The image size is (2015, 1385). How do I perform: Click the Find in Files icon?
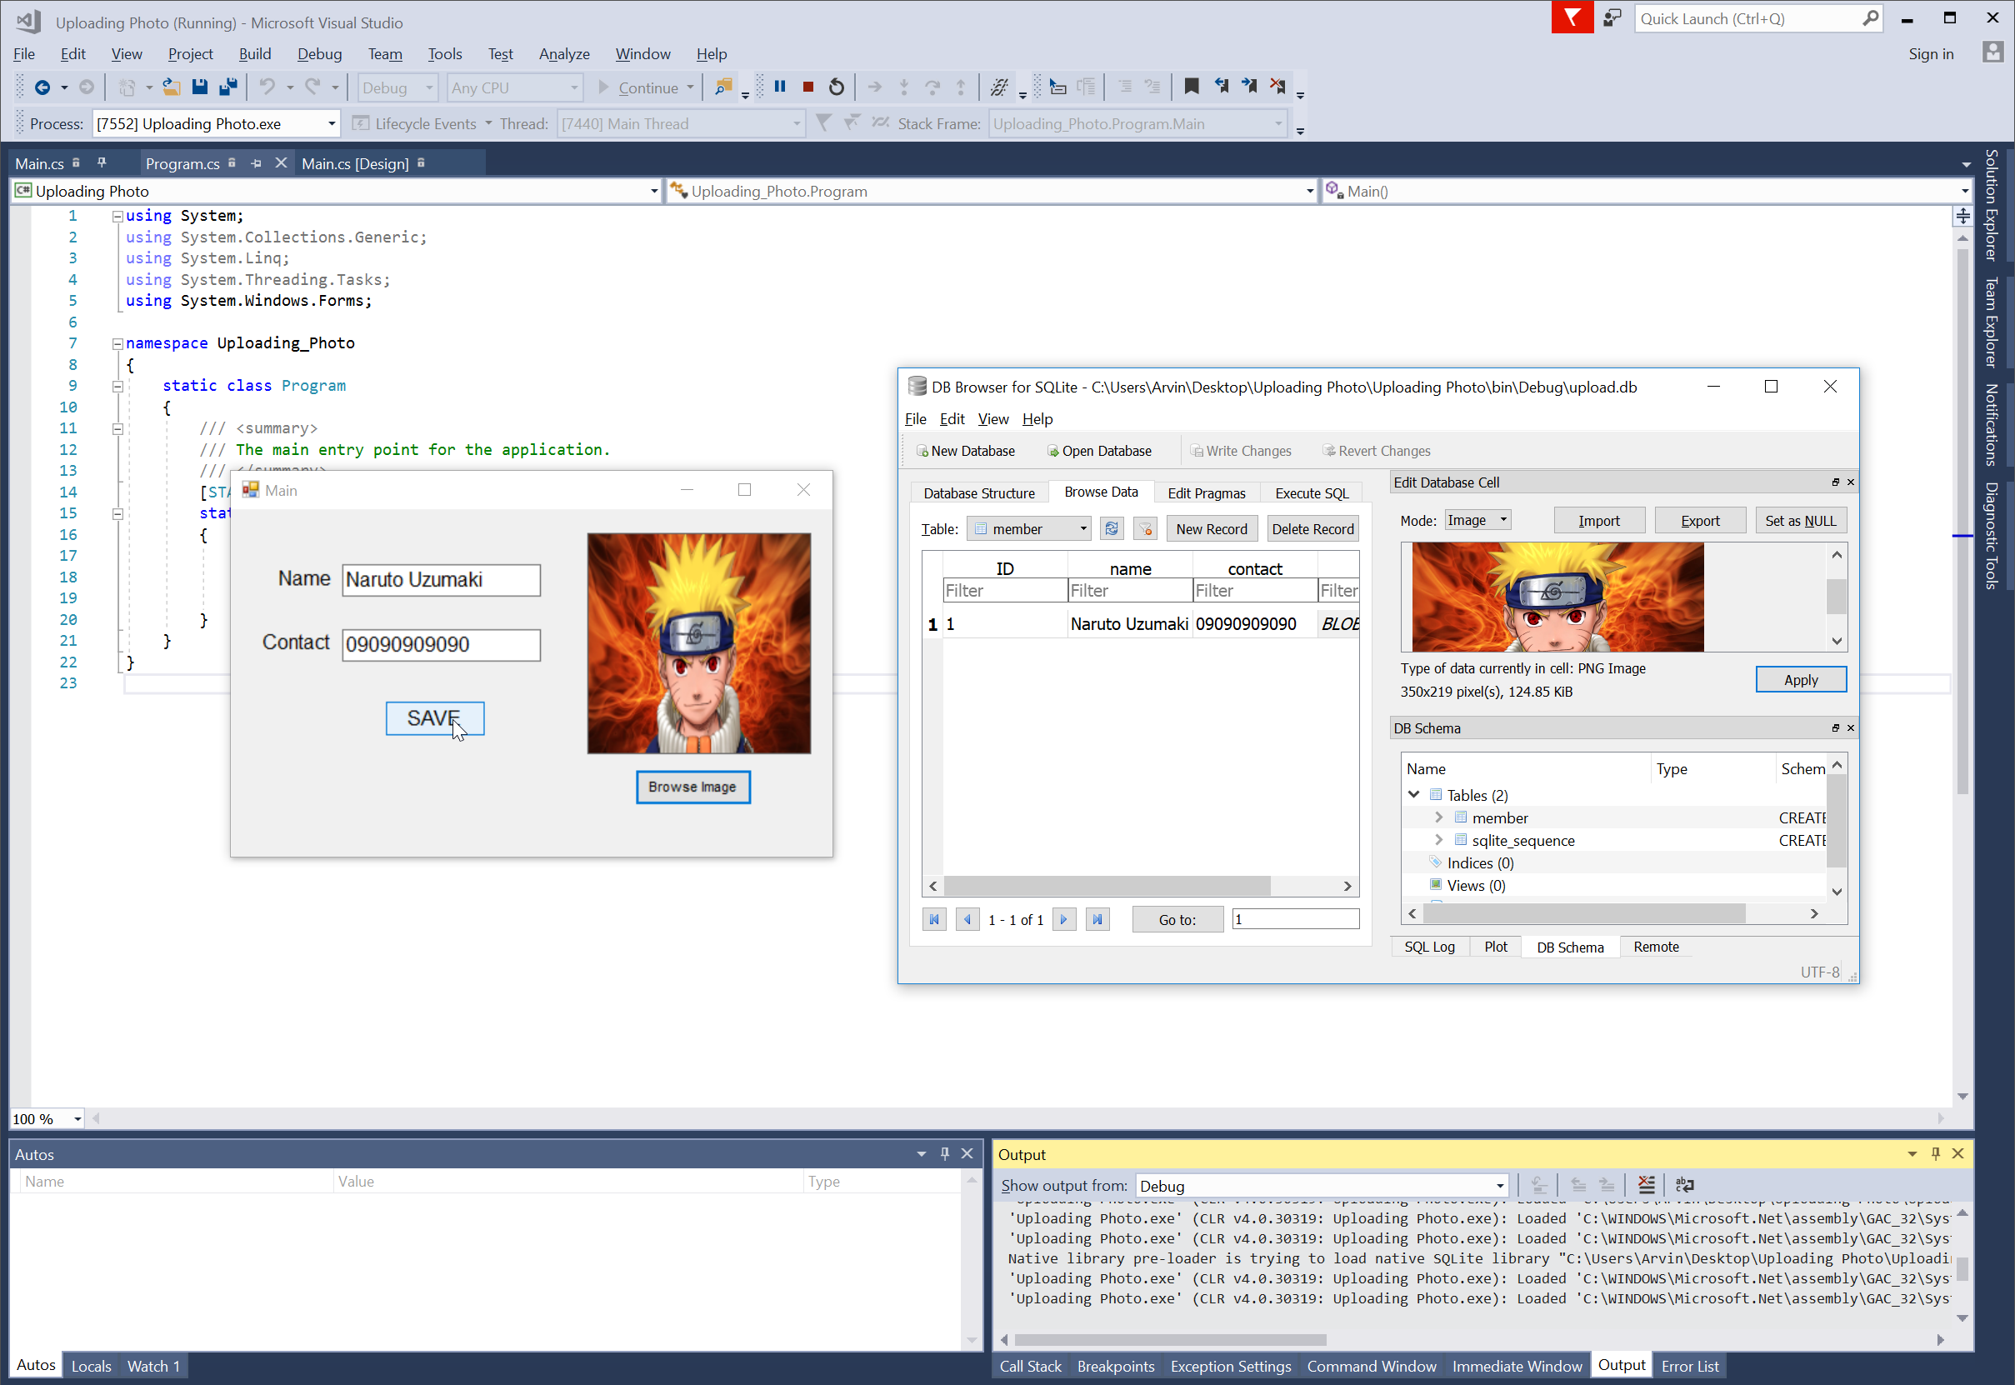[722, 87]
